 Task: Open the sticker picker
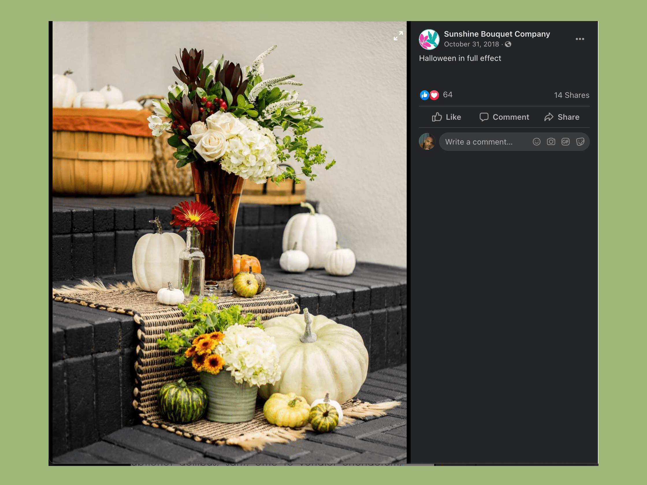click(x=580, y=142)
